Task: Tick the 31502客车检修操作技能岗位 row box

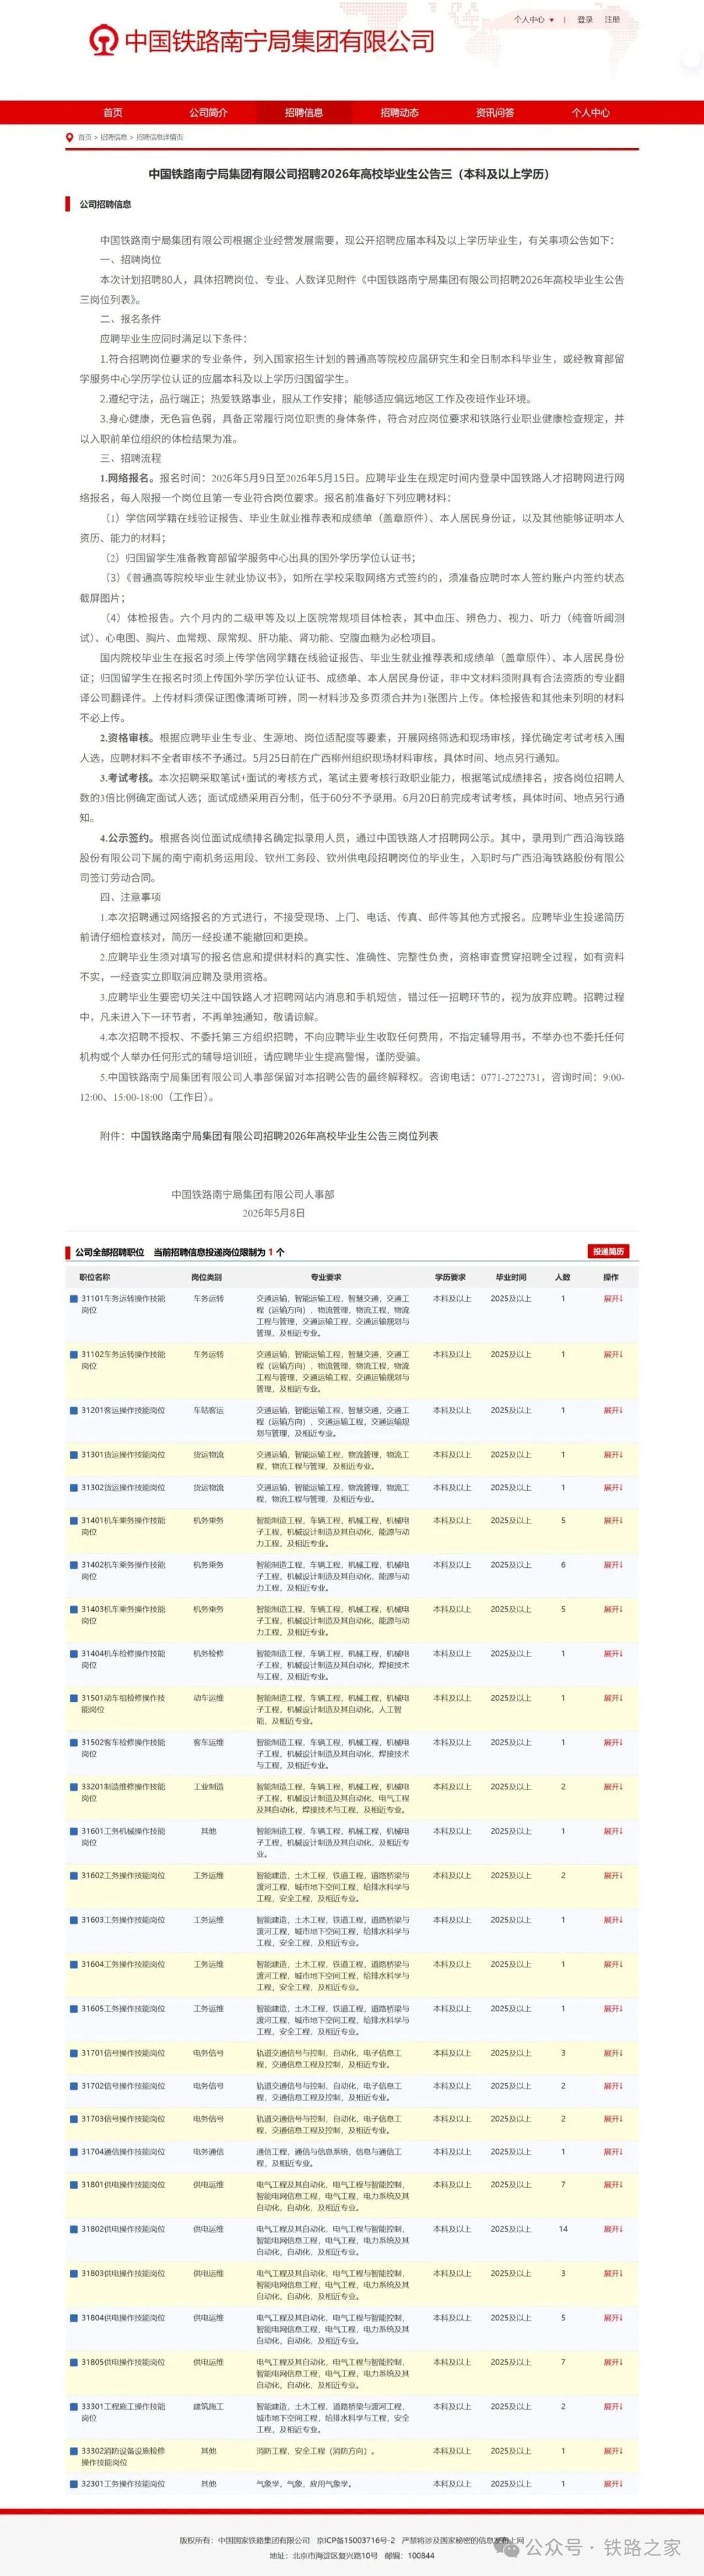Action: tap(73, 1742)
